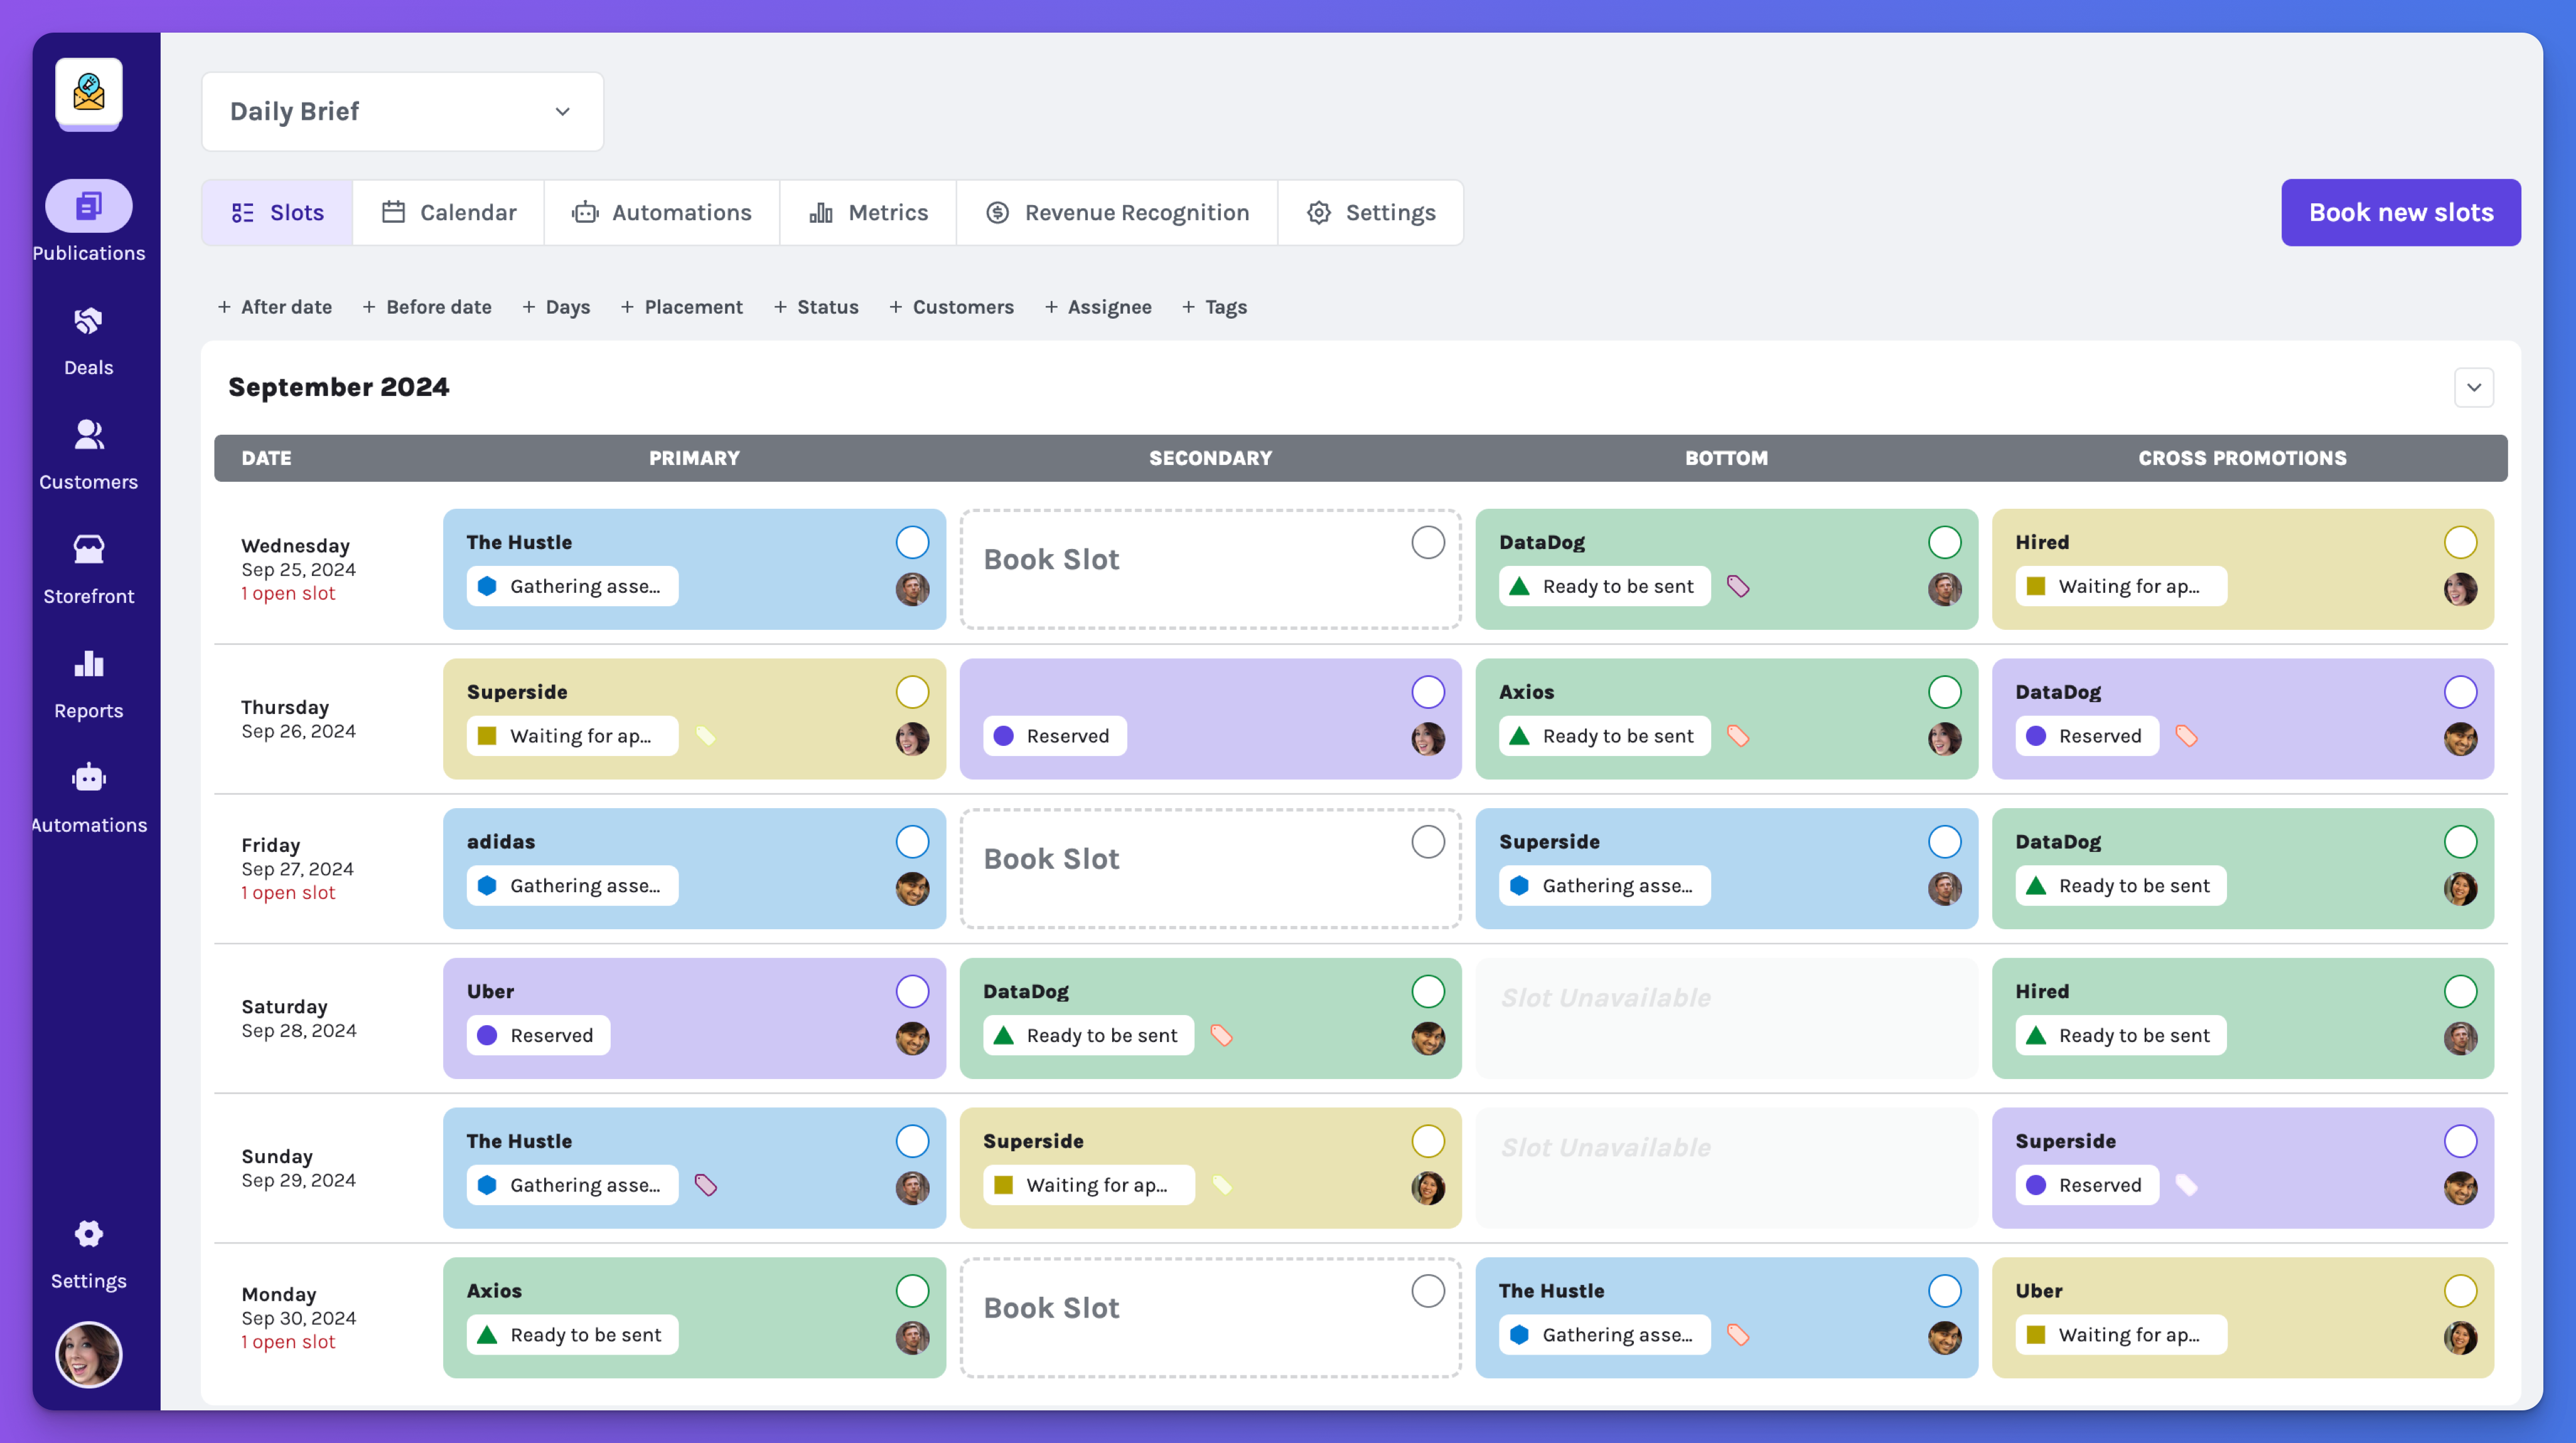Click tag icon on Sunday Superside Secondary slot

1221,1186
